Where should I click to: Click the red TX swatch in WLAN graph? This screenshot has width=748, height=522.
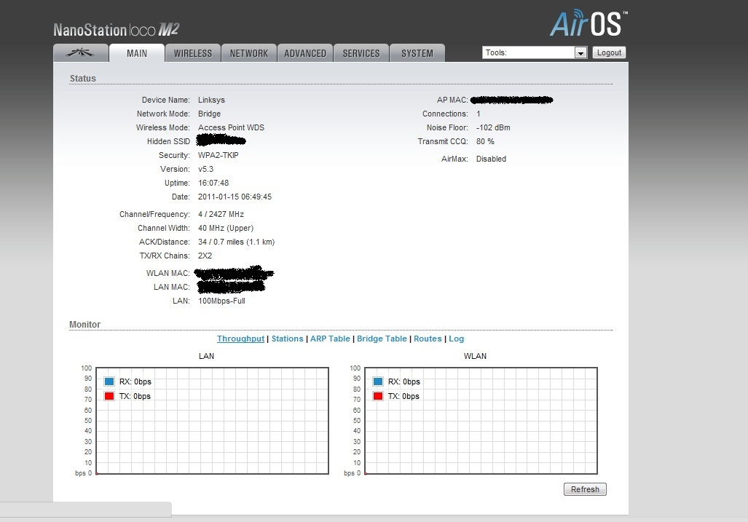[x=378, y=396]
